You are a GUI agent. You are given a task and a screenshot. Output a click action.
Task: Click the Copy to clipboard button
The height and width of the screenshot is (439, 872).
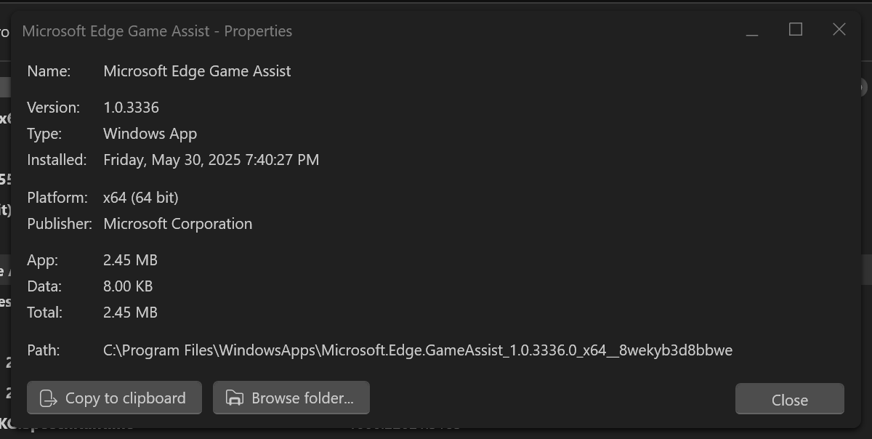[x=114, y=398]
